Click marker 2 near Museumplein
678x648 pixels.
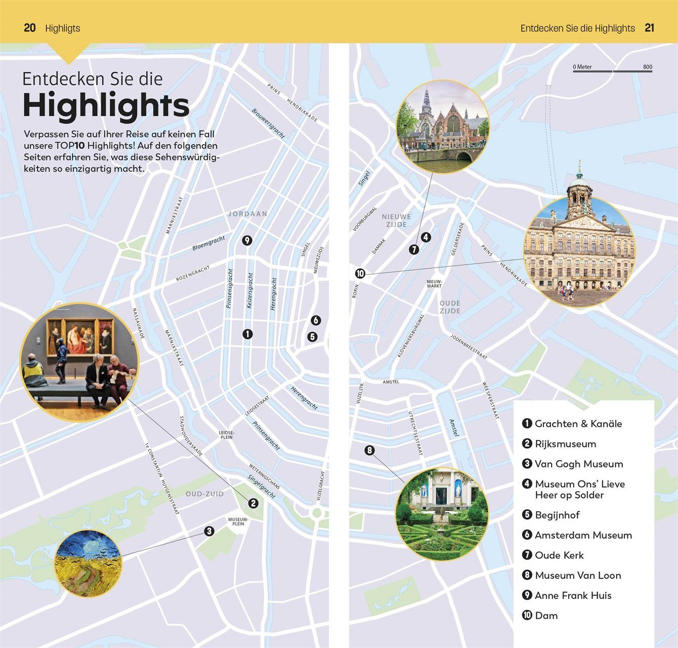[253, 503]
